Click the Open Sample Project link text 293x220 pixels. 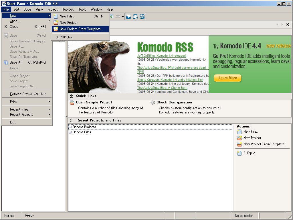tap(94, 102)
